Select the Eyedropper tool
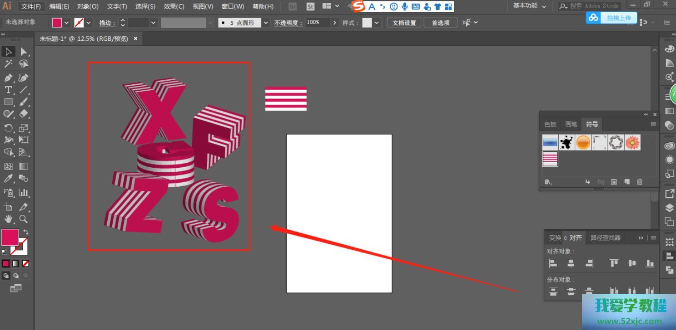676x330 pixels. coord(8,179)
